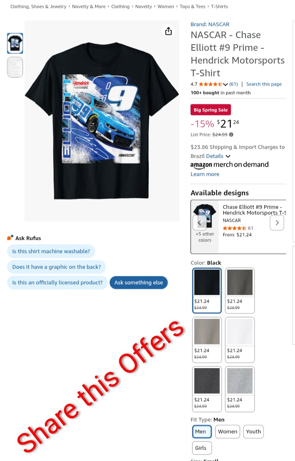Click the list price info icon
The height and width of the screenshot is (461, 295).
[231, 135]
